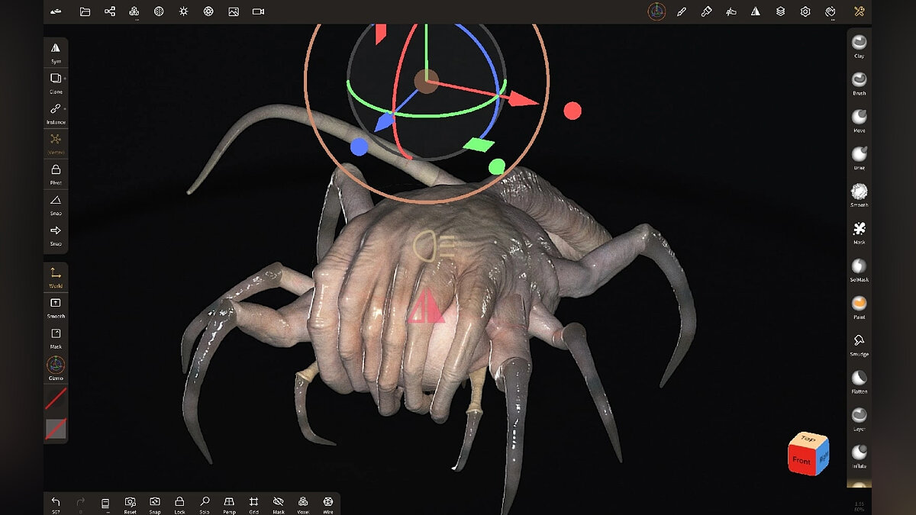Toggle camera Lock in bottom bar
Screen dimensions: 916x515
[179, 504]
